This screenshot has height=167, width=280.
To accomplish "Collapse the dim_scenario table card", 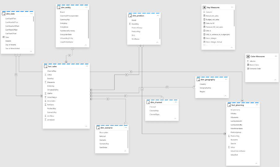I will click(x=125, y=151).
